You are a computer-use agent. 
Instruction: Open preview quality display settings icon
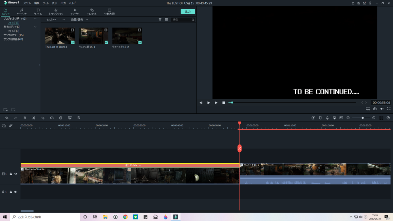(x=368, y=109)
